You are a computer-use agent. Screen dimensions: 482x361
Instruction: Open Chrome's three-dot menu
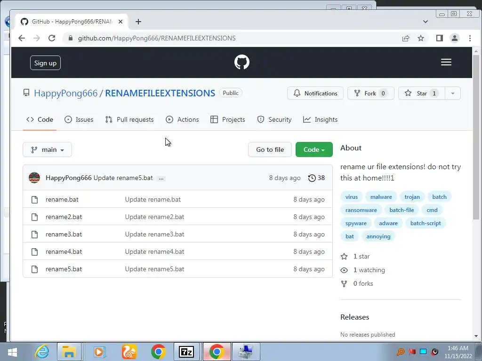point(470,38)
